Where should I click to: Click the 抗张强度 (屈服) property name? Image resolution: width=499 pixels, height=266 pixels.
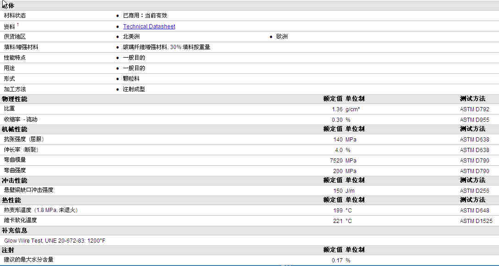(x=23, y=139)
